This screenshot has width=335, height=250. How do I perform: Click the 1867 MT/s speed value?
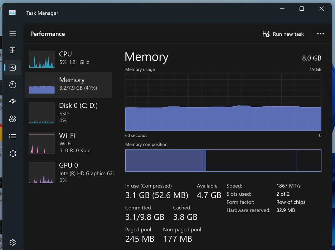tap(288, 186)
